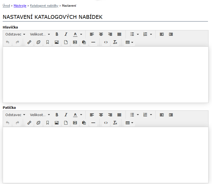Insert link in Hlavička editor
212x184 pixels.
[x=29, y=42]
